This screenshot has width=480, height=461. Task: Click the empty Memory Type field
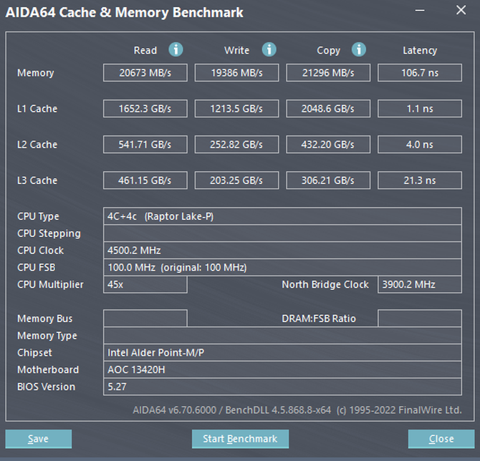tap(282, 336)
